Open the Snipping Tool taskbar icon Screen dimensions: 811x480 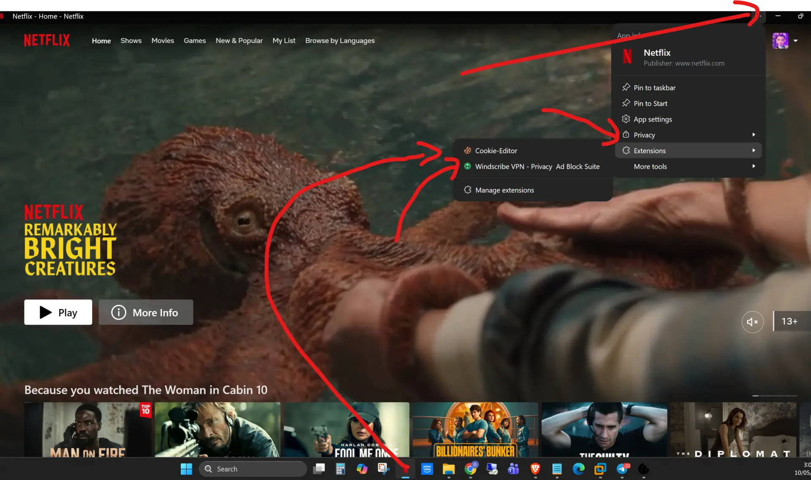point(384,469)
